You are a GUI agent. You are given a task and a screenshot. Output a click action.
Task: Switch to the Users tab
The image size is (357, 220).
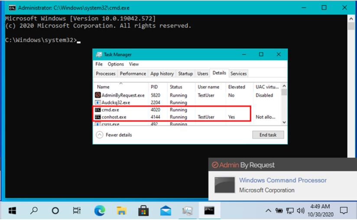[203, 73]
